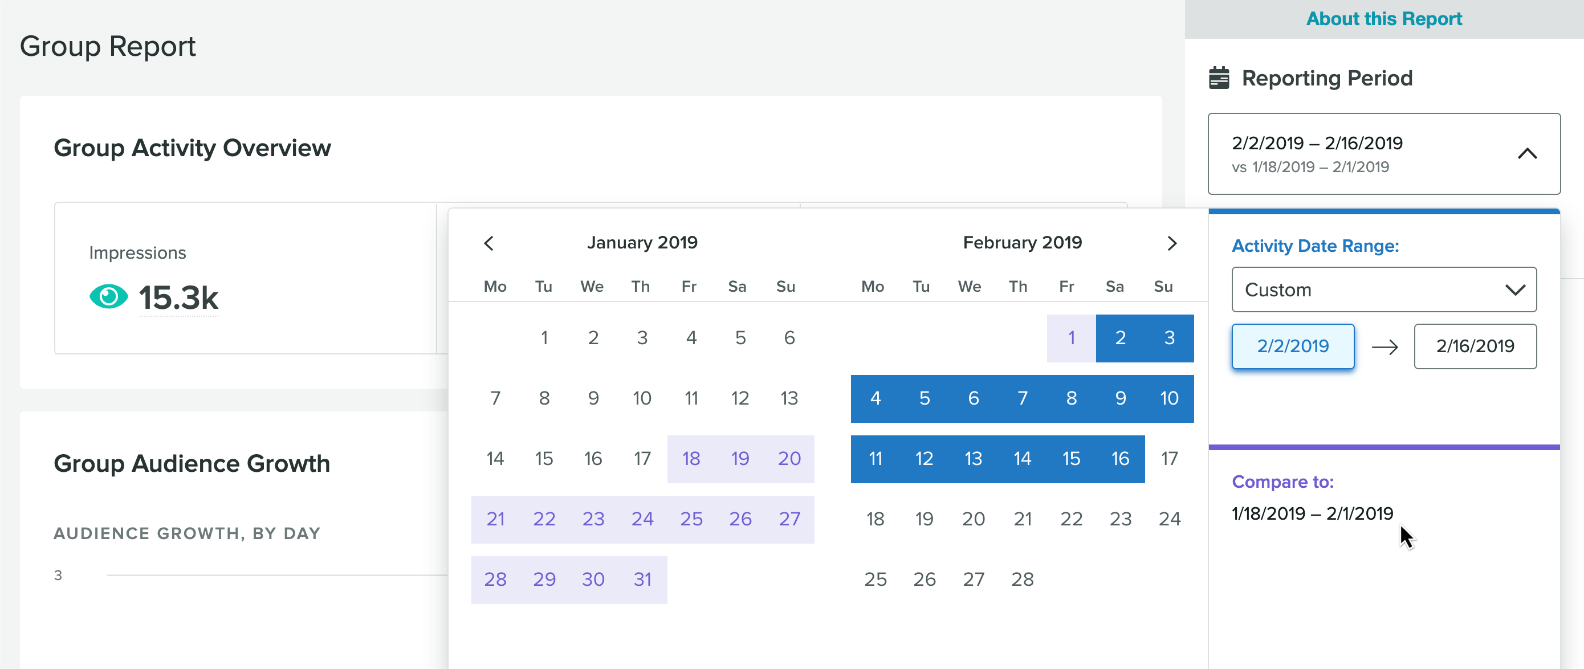Screen dimensions: 1584x669
Task: Click the Group Report page title
Action: (108, 47)
